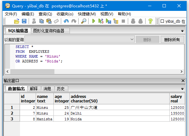Undo the last edit via blue arrow

pos(66,21)
